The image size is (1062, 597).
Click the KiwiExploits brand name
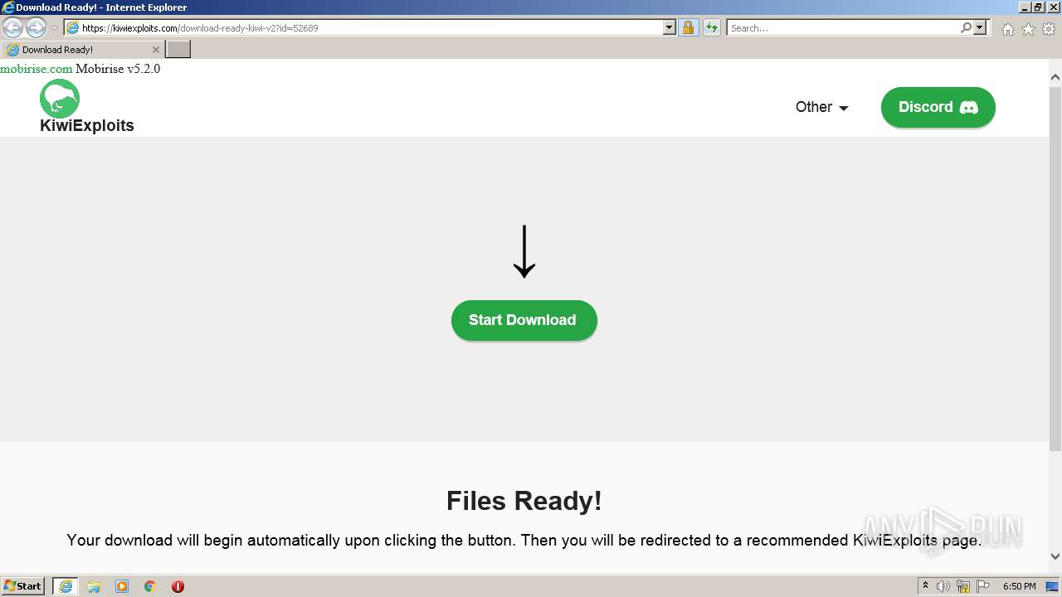[87, 126]
